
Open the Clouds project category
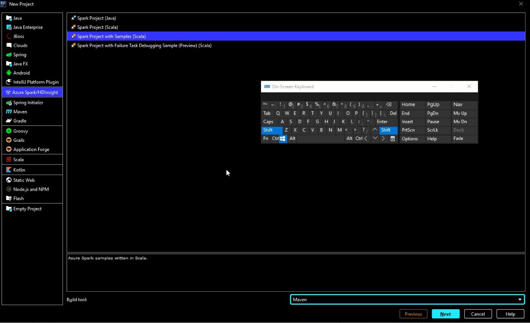click(32, 46)
